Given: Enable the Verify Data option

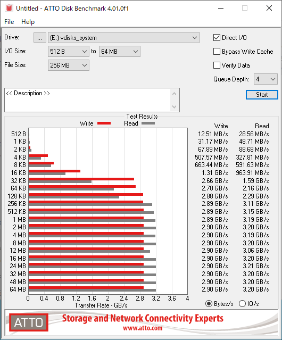Looking at the screenshot, I should coord(217,65).
